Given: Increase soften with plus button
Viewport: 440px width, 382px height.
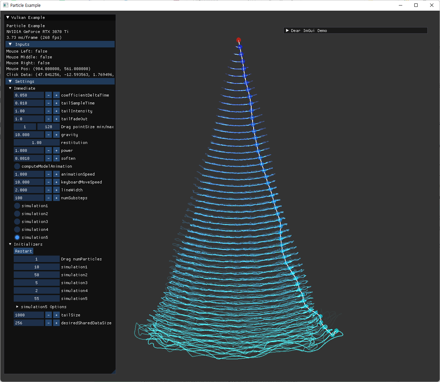Looking at the screenshot, I should click(x=56, y=158).
